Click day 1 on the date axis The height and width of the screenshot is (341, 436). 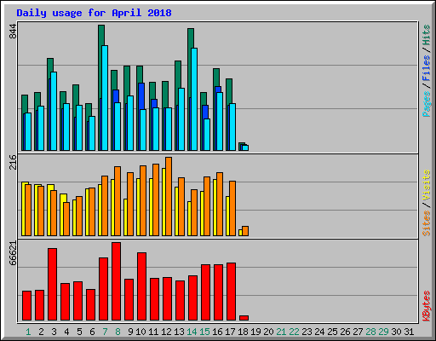[28, 332]
